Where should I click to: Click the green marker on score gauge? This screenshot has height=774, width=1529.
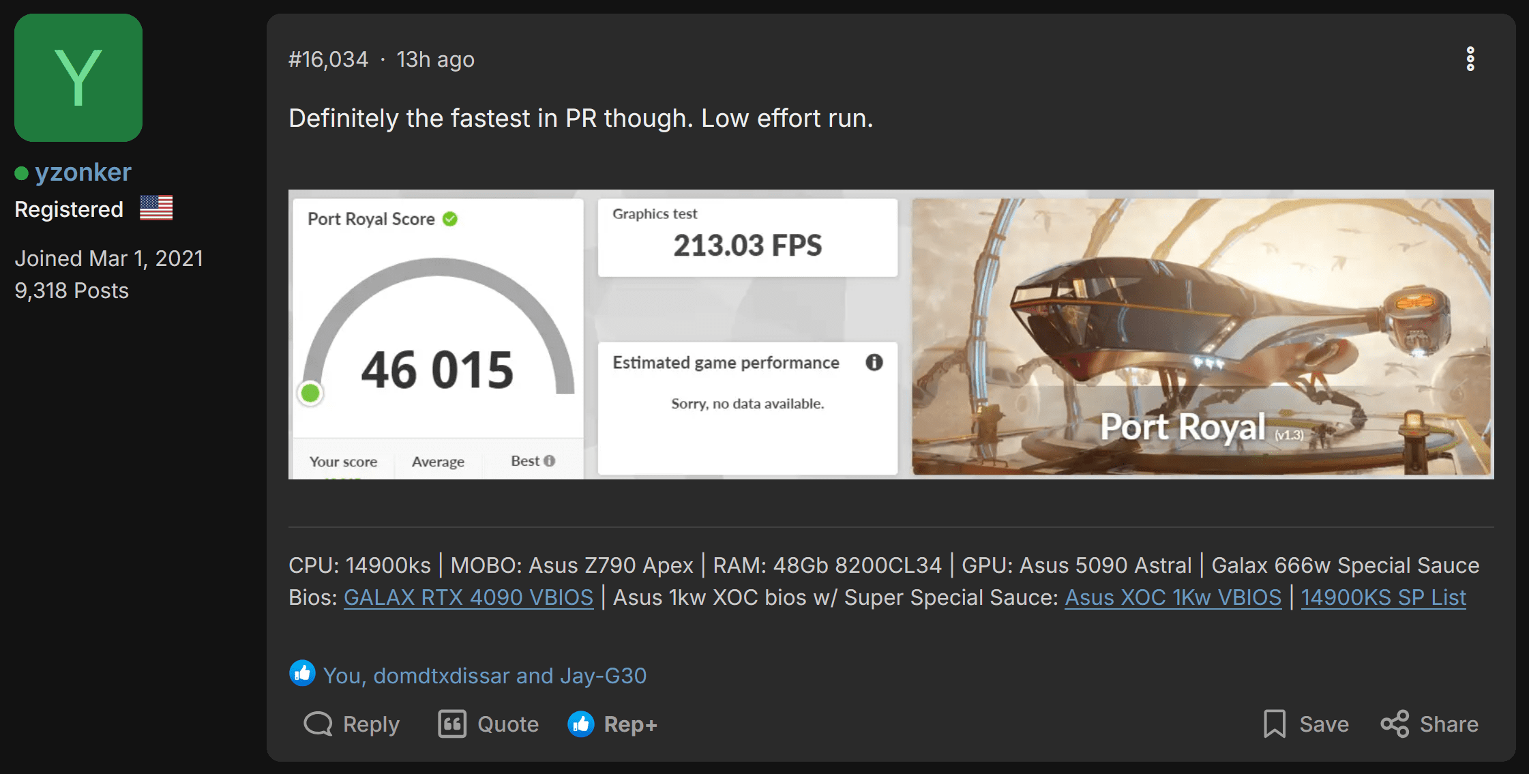(310, 393)
